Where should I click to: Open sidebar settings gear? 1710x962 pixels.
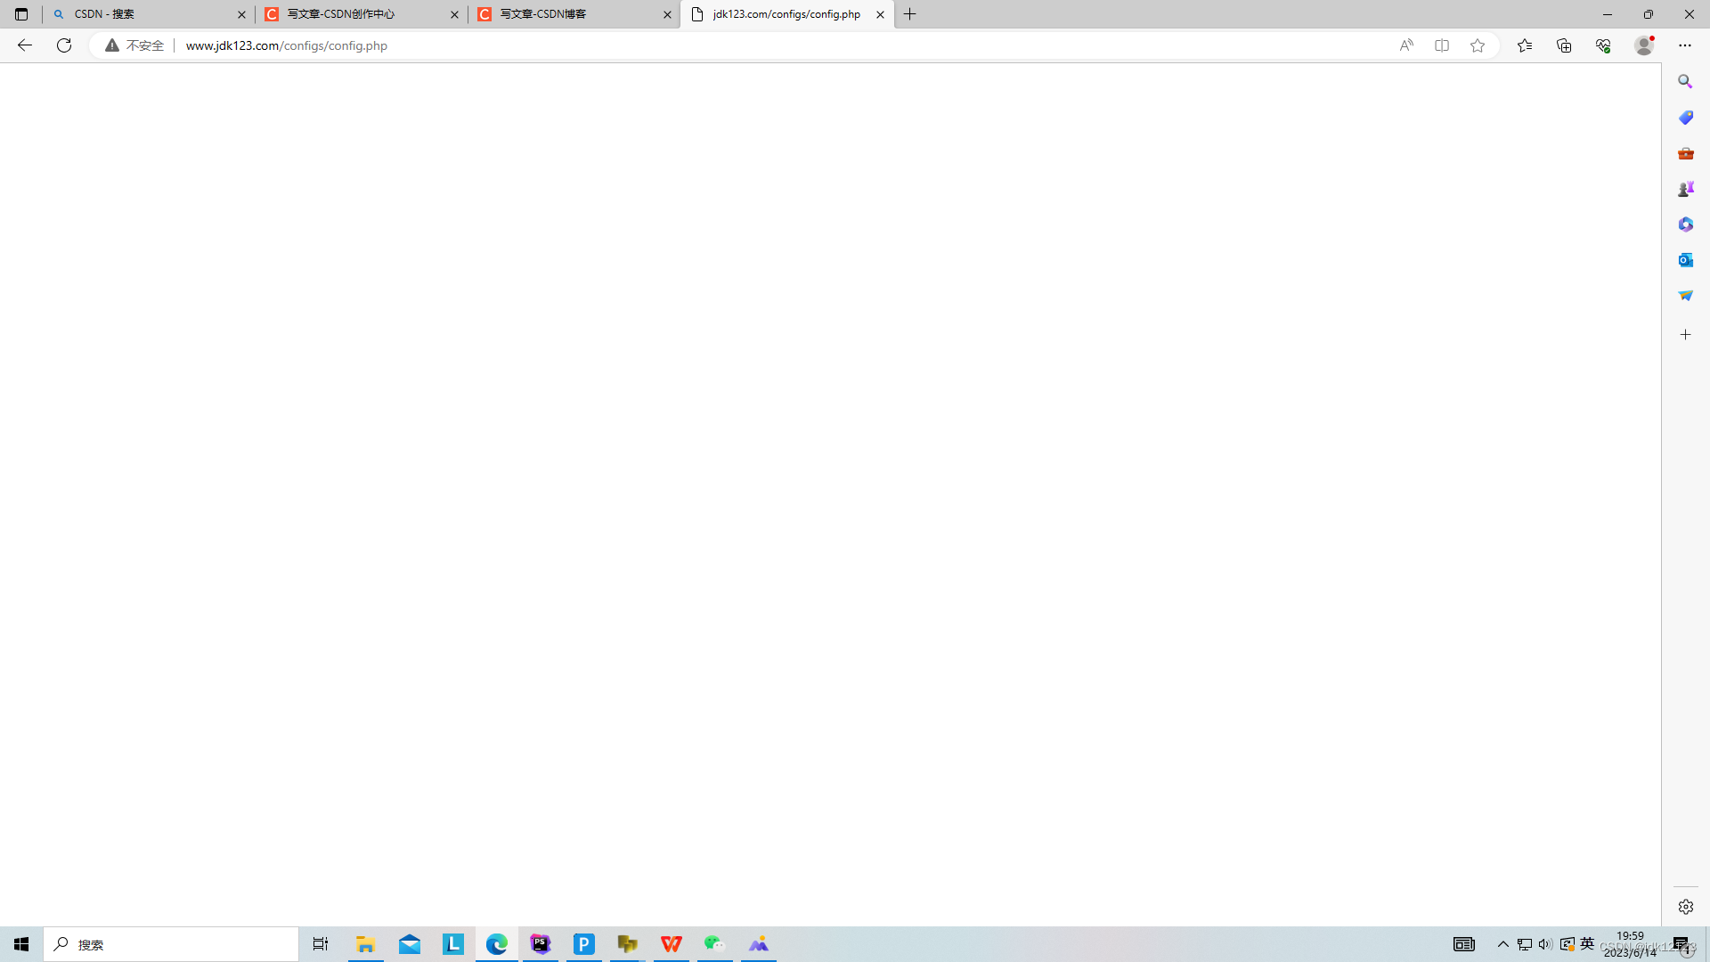pos(1685,907)
